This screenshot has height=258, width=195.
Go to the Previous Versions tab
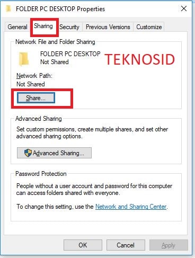coord(108,27)
